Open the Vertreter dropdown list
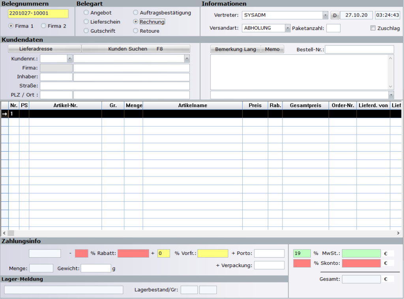The width and height of the screenshot is (404, 299). (x=325, y=15)
